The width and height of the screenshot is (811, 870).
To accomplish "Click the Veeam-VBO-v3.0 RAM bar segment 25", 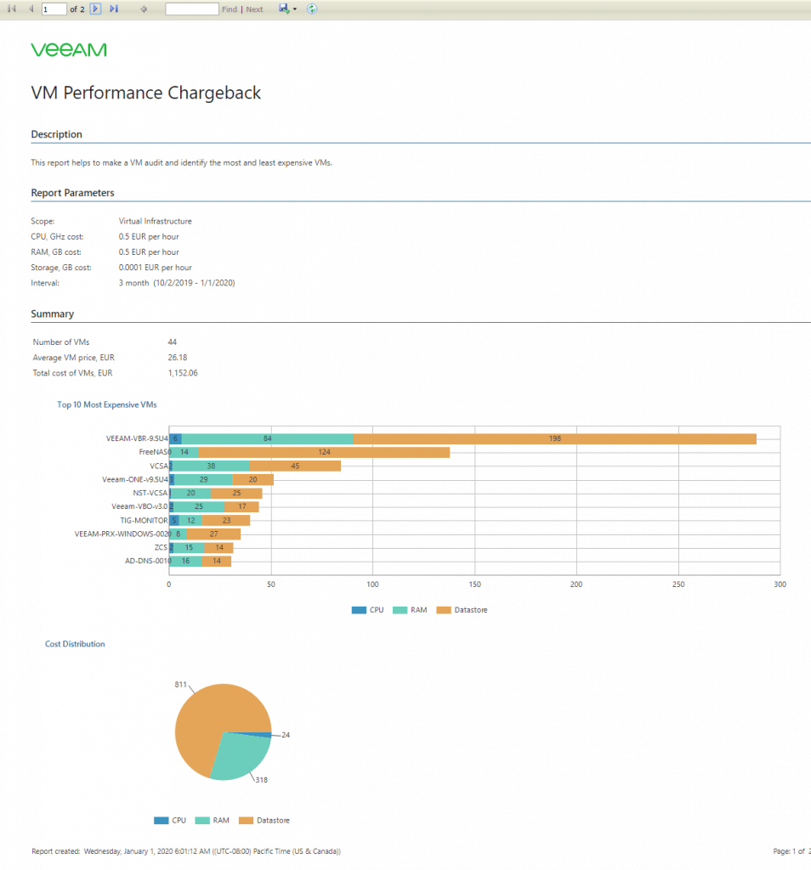I will point(199,506).
